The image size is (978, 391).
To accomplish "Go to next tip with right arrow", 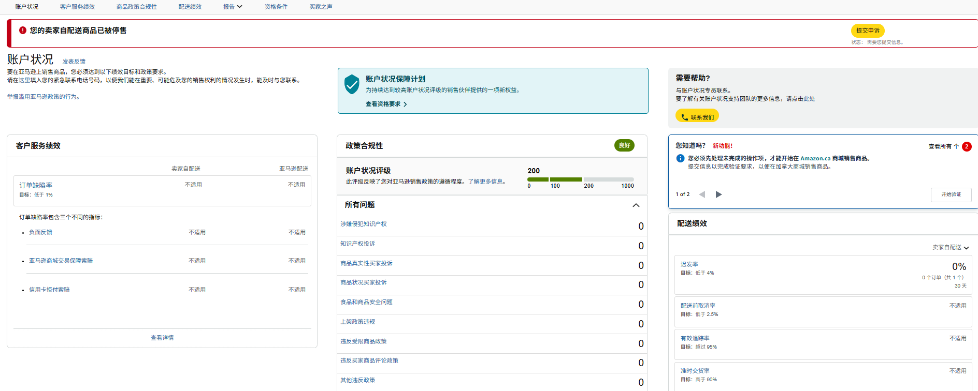I will pos(718,194).
